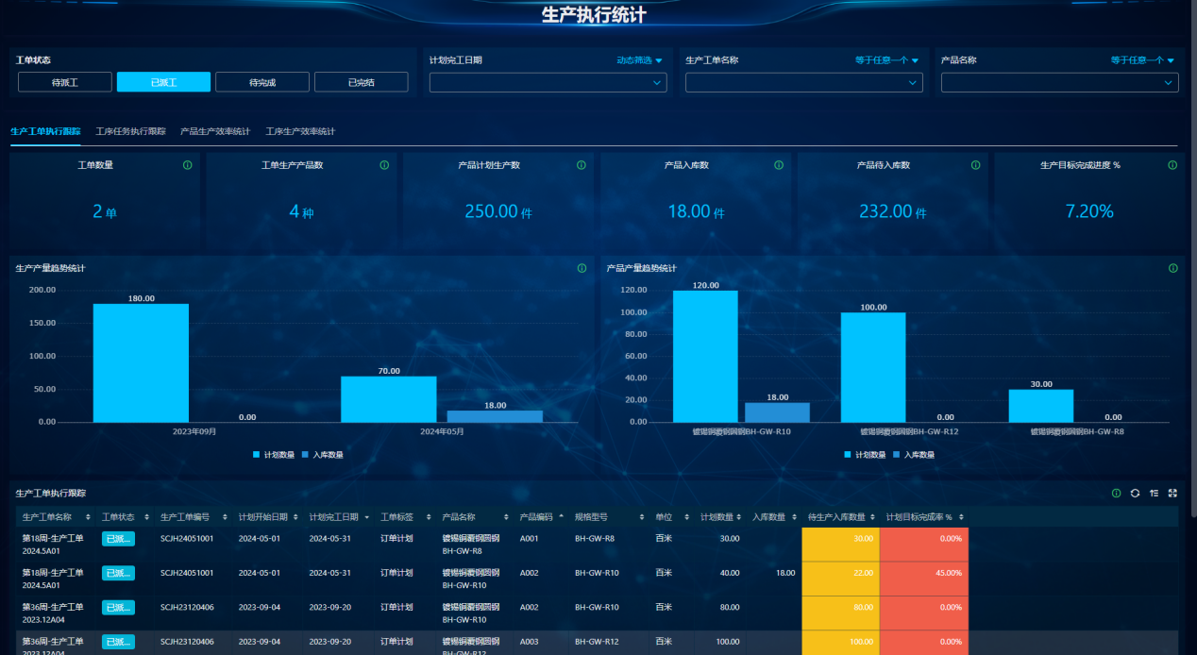This screenshot has height=655, width=1197.
Task: Expand the 生产工单名称 selection dropdown
Action: point(803,83)
